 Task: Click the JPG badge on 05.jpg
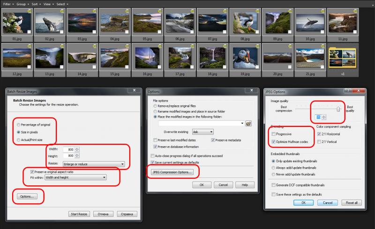[x=159, y=11]
